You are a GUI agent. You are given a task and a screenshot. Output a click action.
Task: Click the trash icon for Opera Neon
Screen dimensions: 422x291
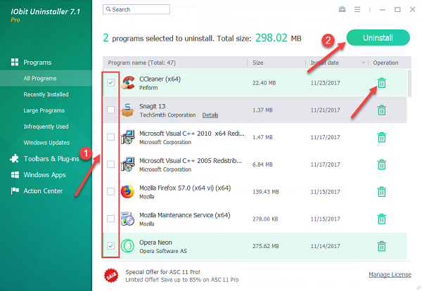[381, 246]
